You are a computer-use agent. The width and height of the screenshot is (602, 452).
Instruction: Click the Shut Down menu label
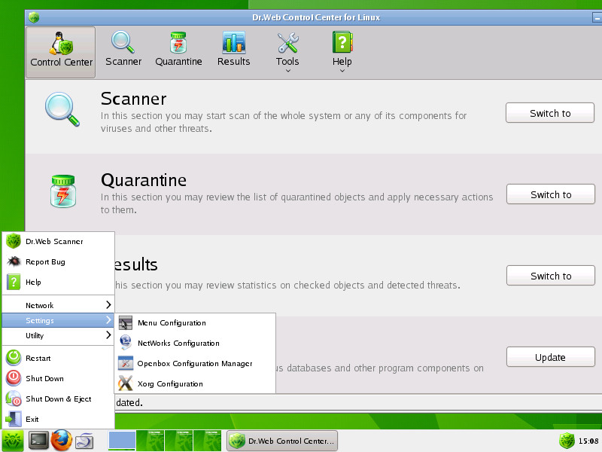(44, 378)
